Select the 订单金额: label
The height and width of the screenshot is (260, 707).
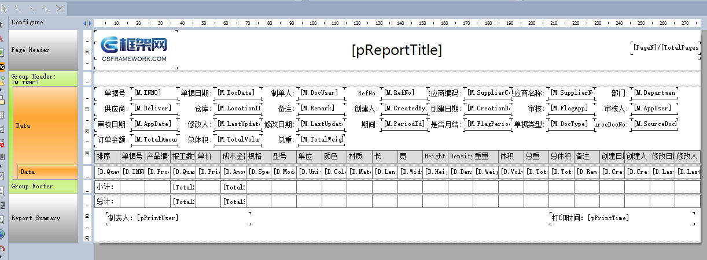click(113, 139)
